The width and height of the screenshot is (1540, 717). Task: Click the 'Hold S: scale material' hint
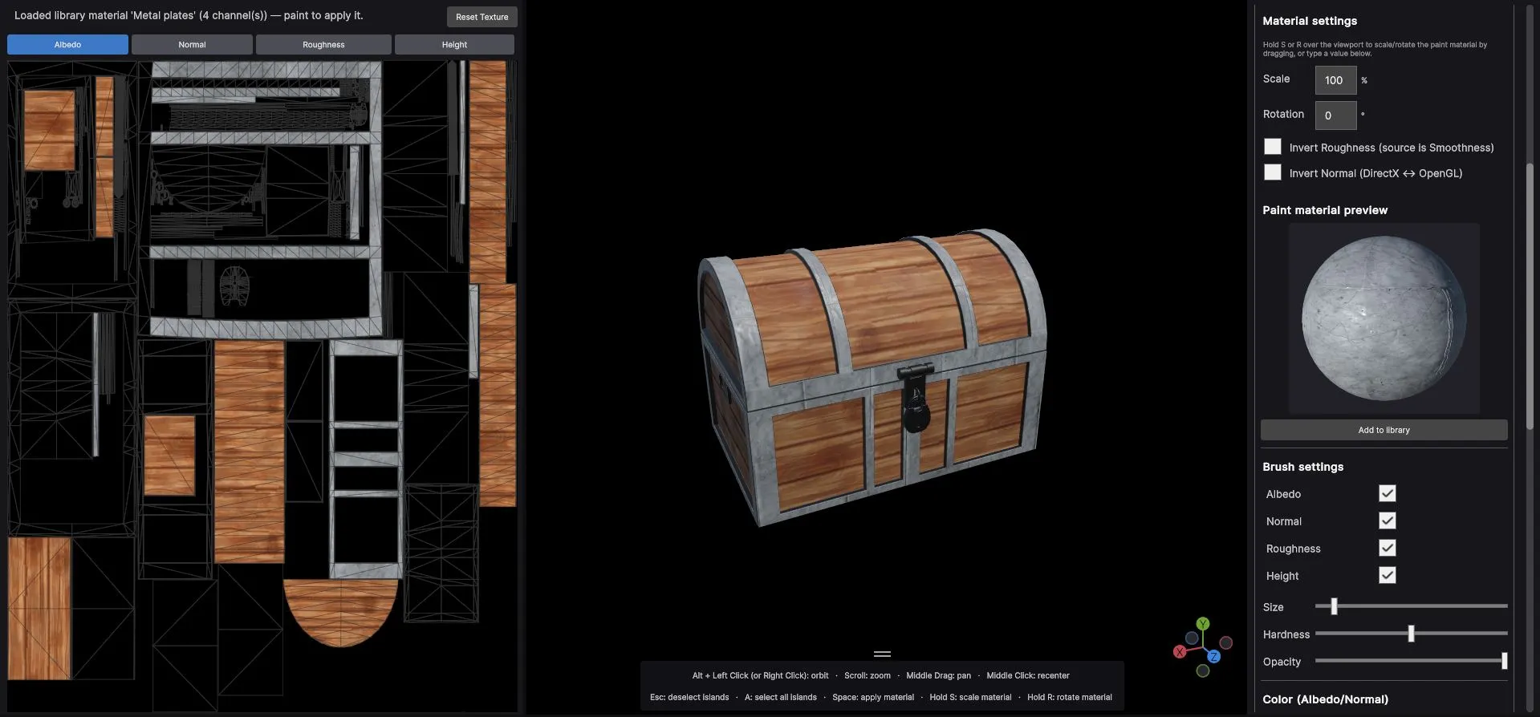coord(970,697)
